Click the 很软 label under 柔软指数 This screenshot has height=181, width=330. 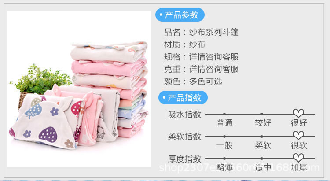299,145
